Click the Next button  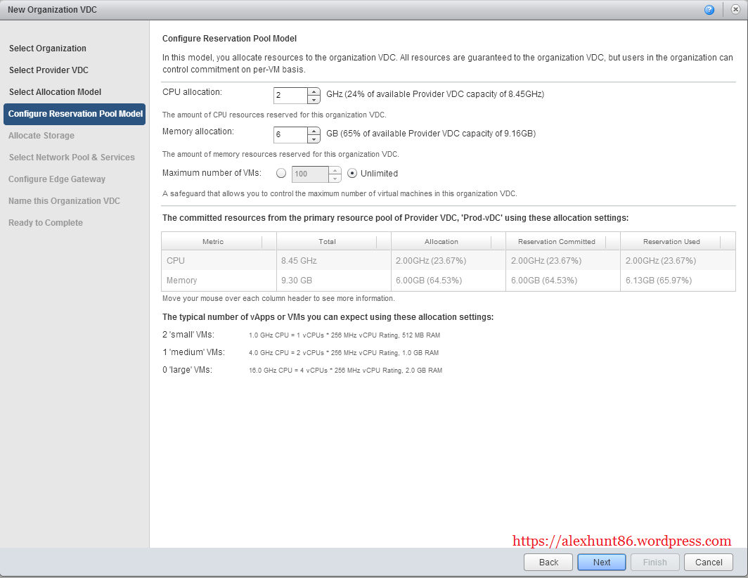click(x=602, y=563)
